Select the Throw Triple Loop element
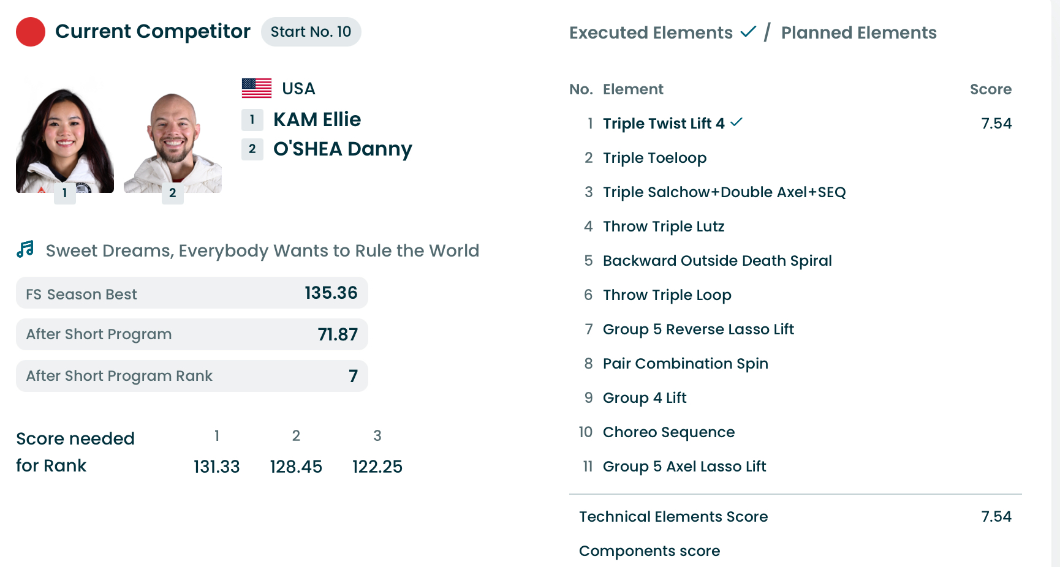 (x=667, y=295)
